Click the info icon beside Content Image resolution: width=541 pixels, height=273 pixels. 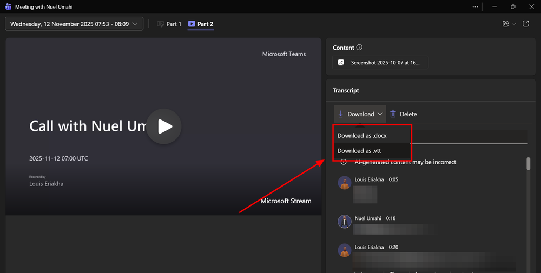point(359,48)
